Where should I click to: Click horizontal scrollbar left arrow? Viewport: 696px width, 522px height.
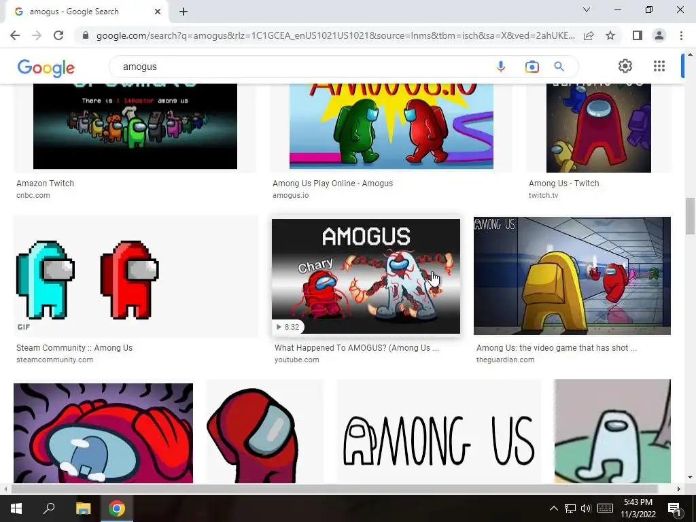pos(5,489)
